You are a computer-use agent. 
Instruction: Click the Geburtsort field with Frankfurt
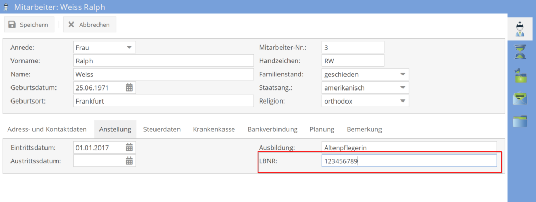[163, 101]
